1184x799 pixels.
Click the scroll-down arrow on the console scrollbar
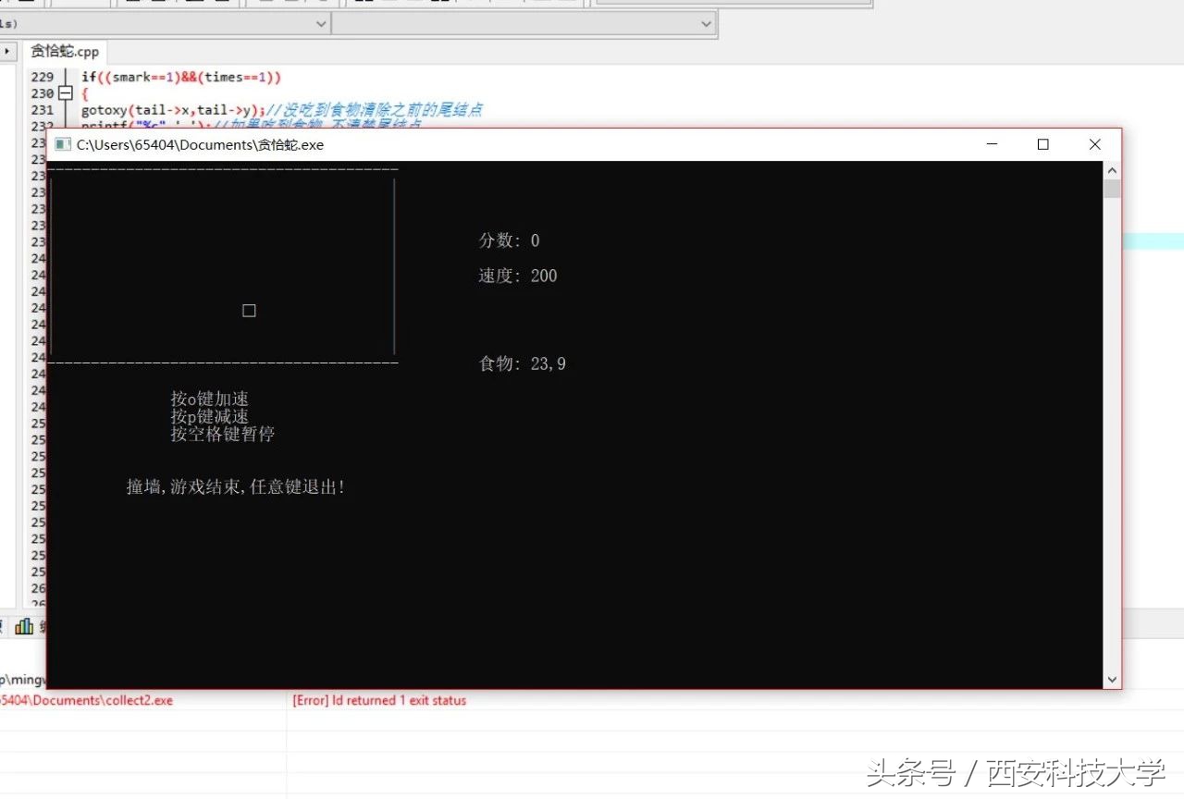click(x=1112, y=679)
